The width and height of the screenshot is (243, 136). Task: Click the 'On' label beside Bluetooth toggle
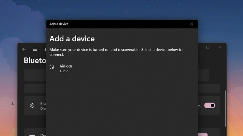coord(199,106)
